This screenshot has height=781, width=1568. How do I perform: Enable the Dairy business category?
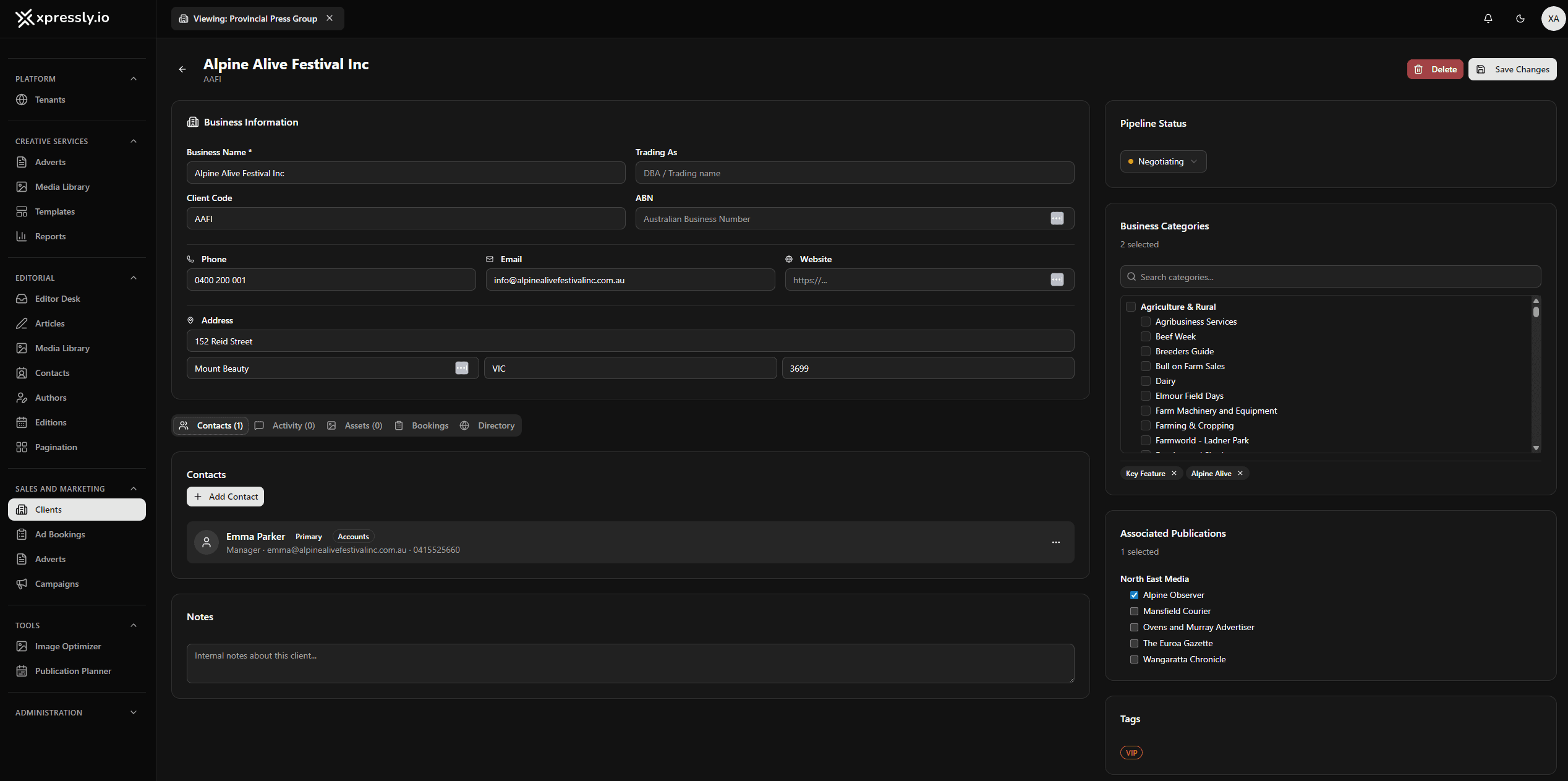coord(1146,380)
